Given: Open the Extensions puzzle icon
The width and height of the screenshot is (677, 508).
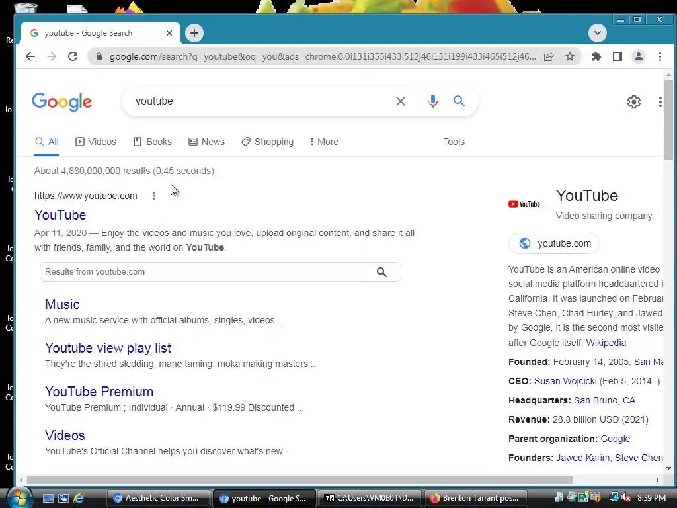Looking at the screenshot, I should 596,56.
